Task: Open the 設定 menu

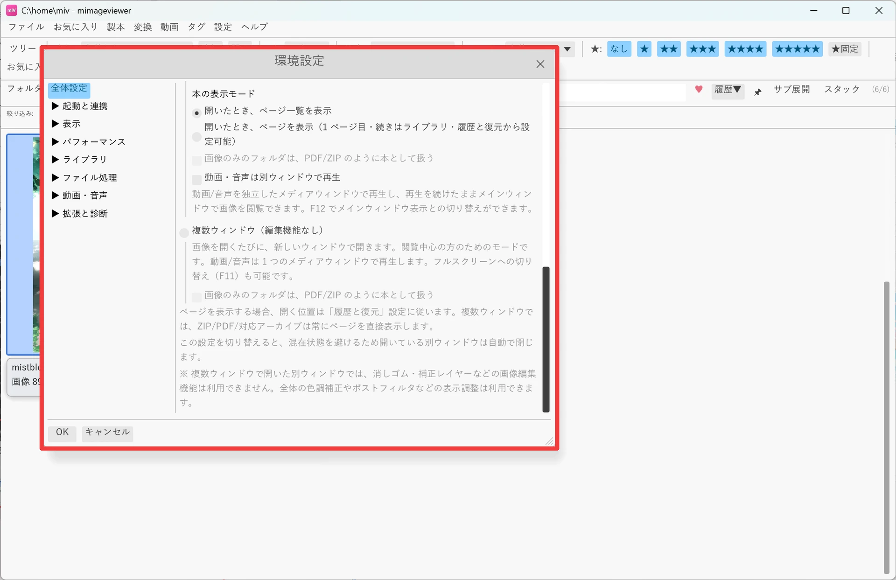Action: click(x=223, y=27)
